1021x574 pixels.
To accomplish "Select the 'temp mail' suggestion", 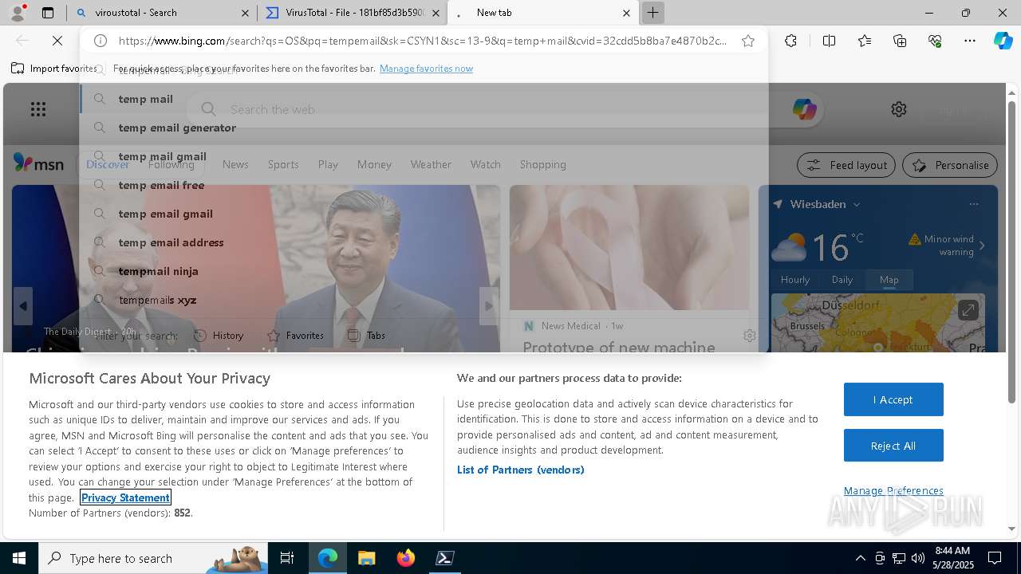I will tap(424, 99).
